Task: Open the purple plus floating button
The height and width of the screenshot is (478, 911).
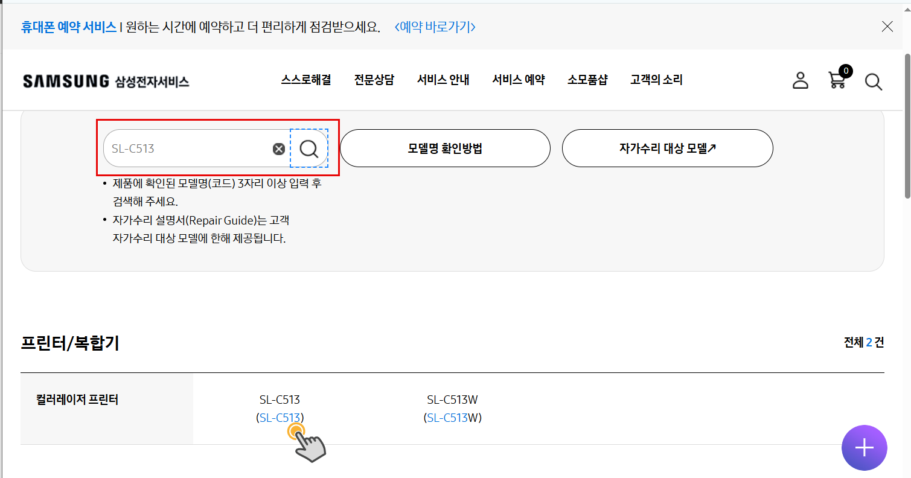Action: click(x=865, y=448)
